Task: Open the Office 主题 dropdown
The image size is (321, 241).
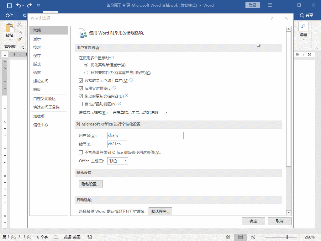Action: click(118, 161)
